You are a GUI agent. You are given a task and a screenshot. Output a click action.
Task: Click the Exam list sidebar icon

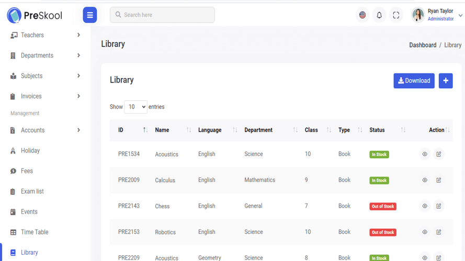click(x=13, y=192)
